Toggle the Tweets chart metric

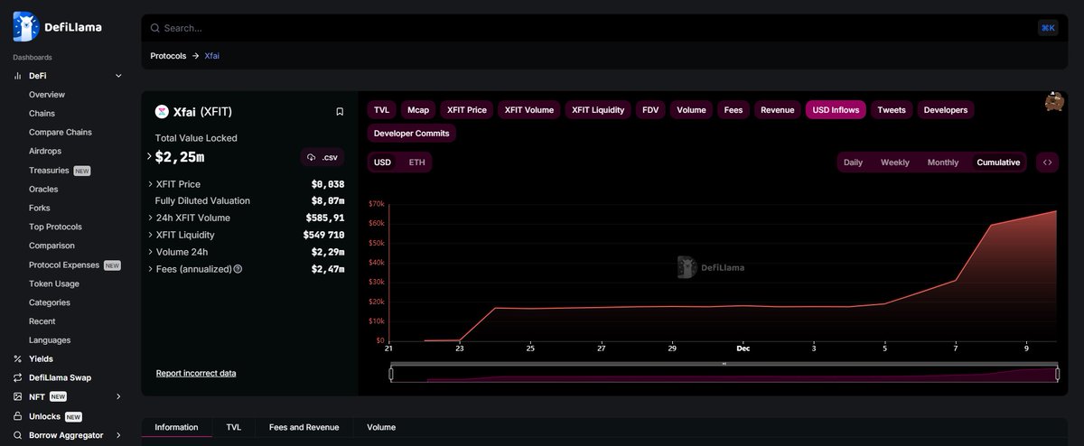click(x=892, y=110)
